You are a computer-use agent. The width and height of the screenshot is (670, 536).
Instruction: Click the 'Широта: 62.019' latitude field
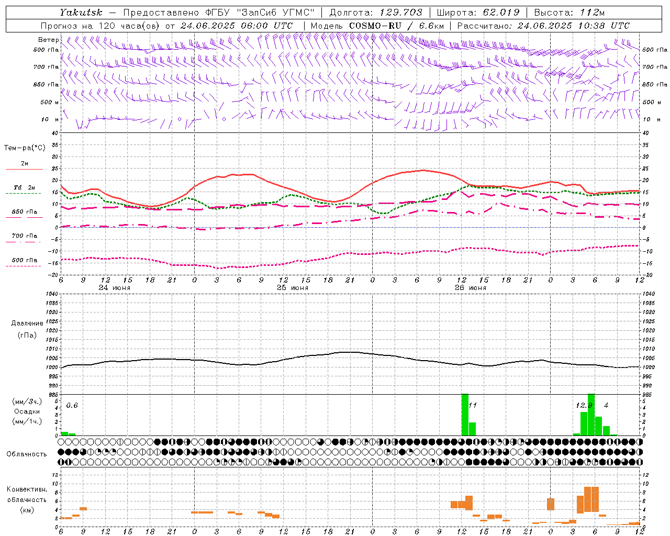478,13
